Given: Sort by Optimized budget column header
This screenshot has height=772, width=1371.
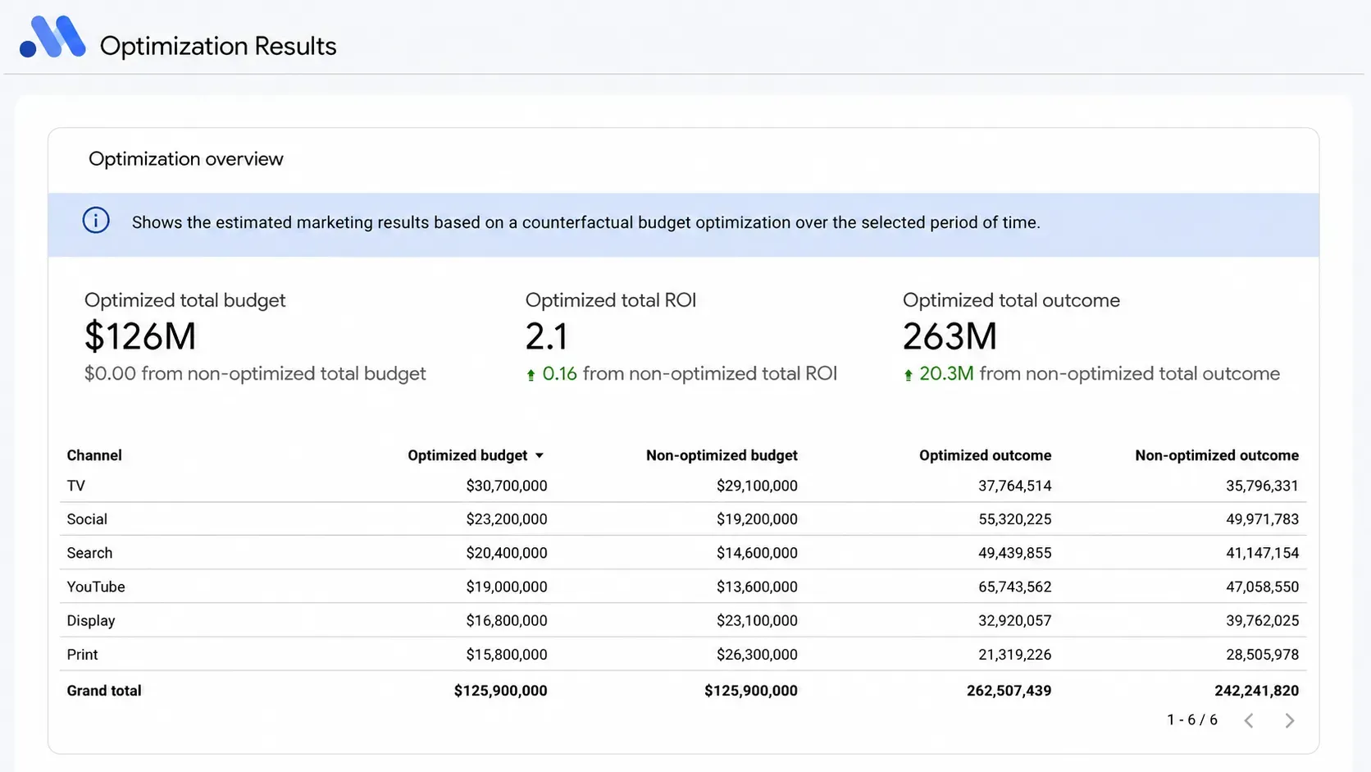Looking at the screenshot, I should pyautogui.click(x=467, y=455).
